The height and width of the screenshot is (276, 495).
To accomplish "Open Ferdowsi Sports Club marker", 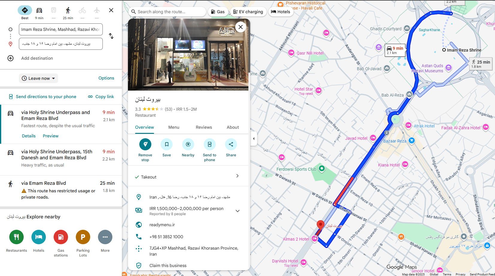I will click(322, 169).
